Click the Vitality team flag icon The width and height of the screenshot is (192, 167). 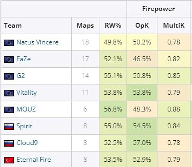[x=9, y=93]
